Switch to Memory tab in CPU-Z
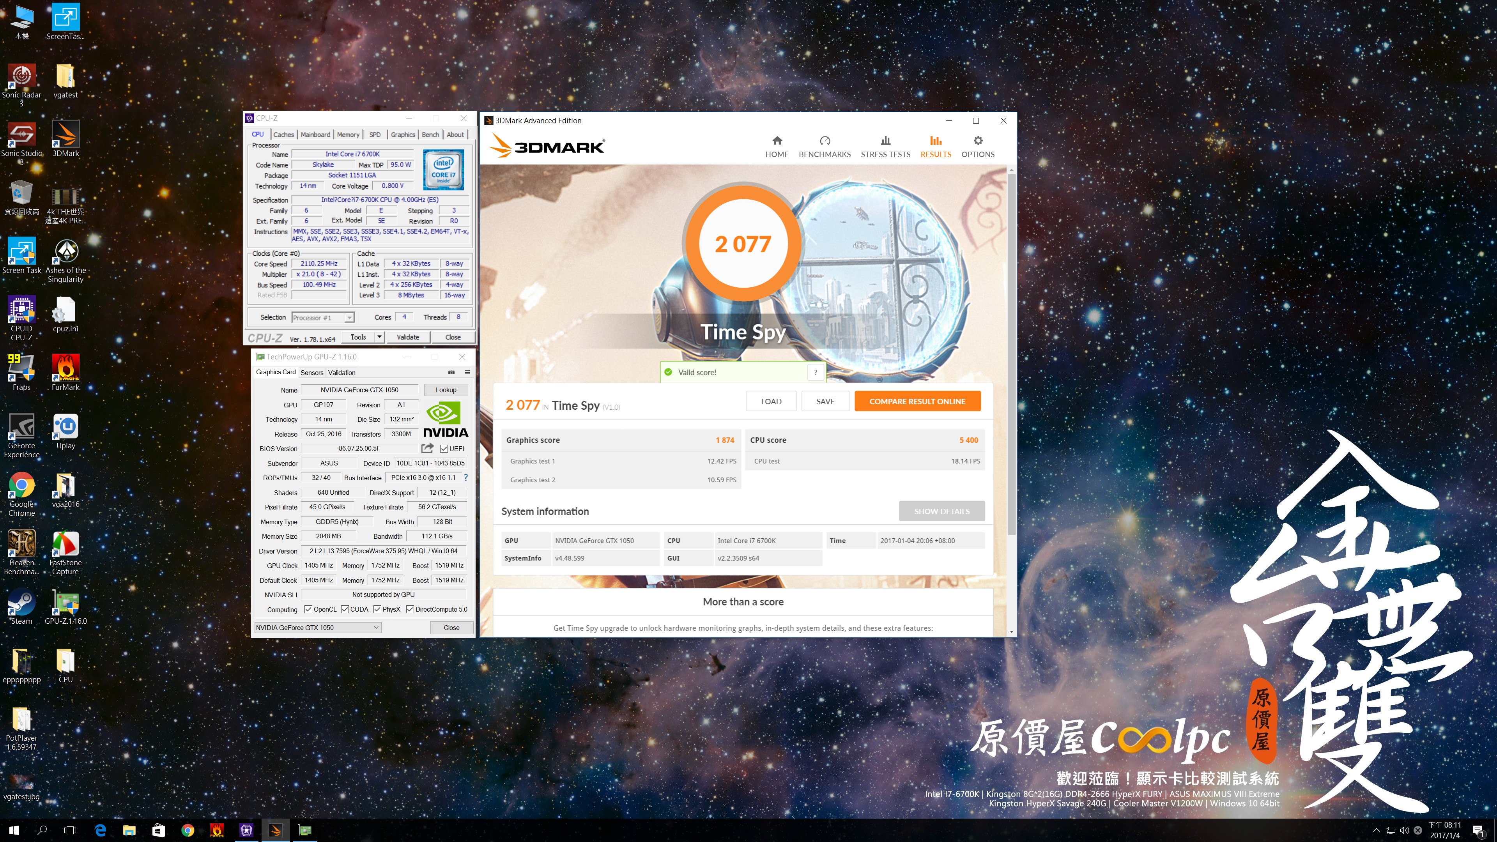 pos(348,134)
